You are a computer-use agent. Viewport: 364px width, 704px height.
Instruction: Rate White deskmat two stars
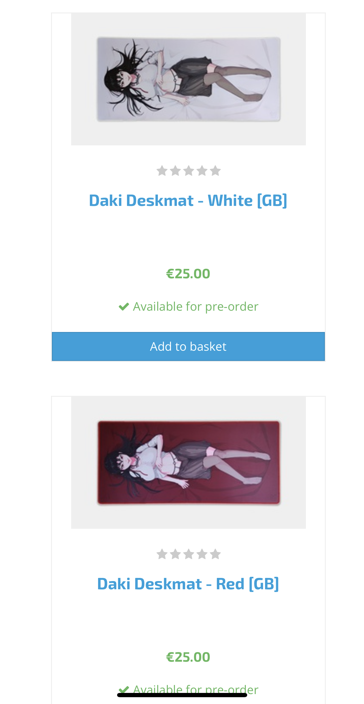175,171
